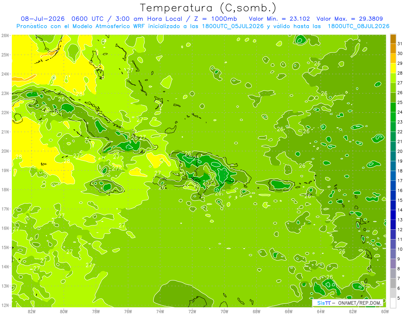Click the '21N' latitude axis label
The width and height of the screenshot is (409, 316).
(x=5, y=132)
